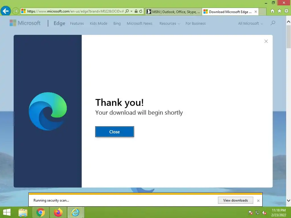Switch to the MSN Outlook, Office, Skype tab

coord(174,12)
